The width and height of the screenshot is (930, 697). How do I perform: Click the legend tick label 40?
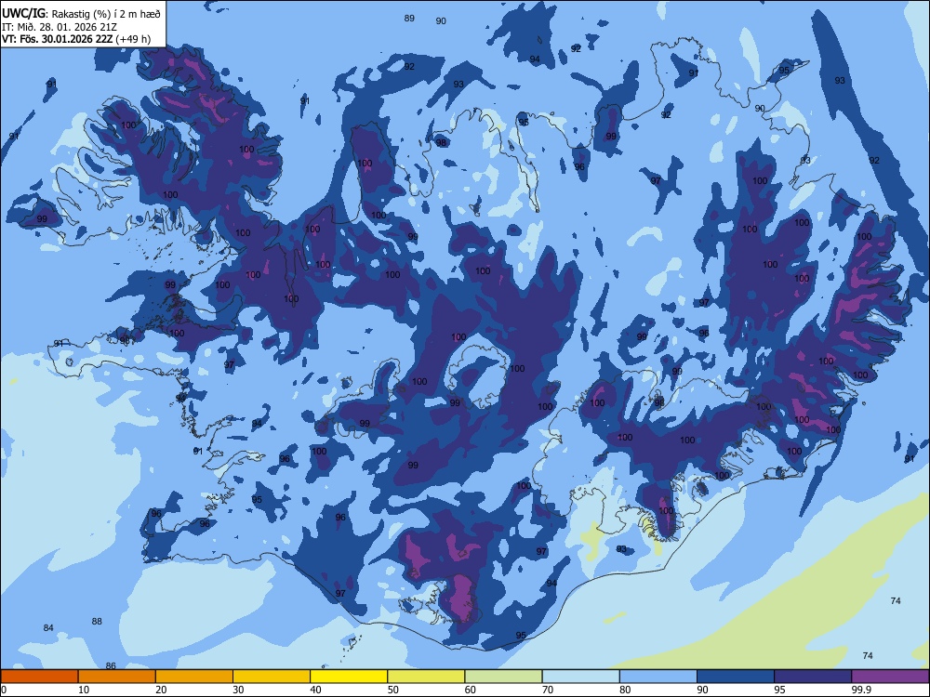pyautogui.click(x=316, y=690)
